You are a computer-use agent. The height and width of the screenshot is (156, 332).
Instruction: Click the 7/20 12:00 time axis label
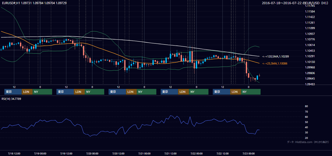118,153
